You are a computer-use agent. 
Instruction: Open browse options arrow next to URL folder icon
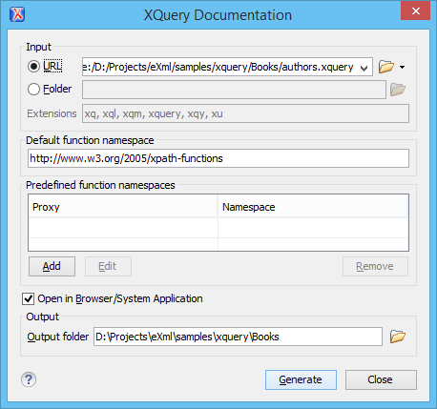click(x=402, y=67)
